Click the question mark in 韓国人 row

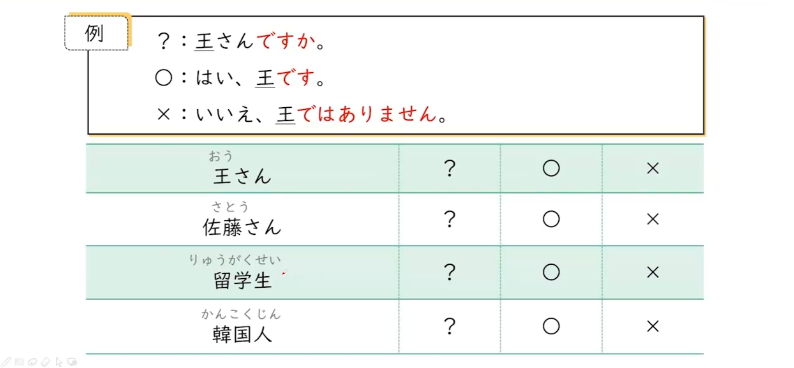click(x=450, y=327)
